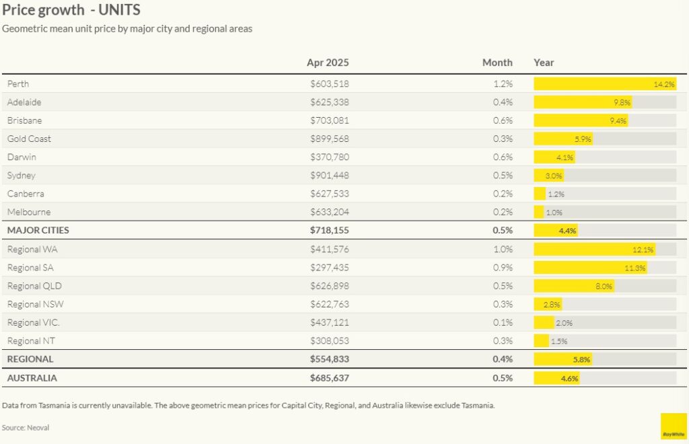Click the Year column header

tap(544, 63)
